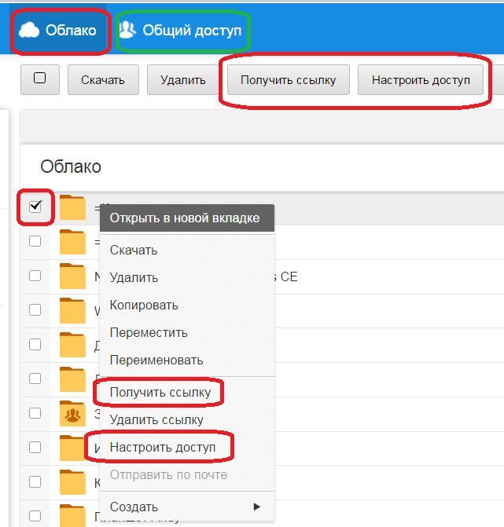Click the folder icon in the checked row
Viewport: 504px width, 527px height.
coord(72,207)
